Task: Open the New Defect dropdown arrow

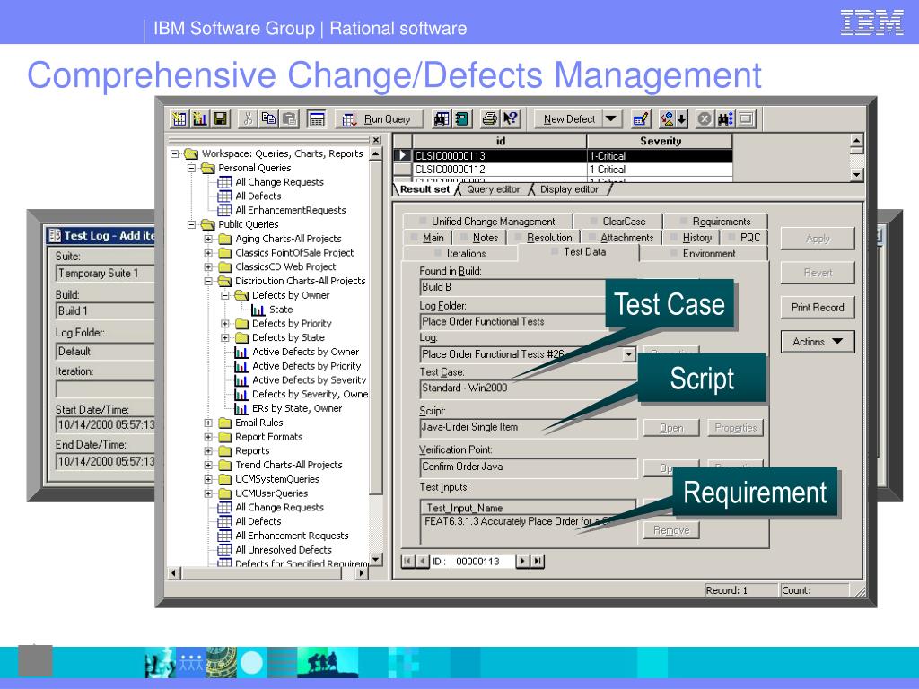Action: click(611, 119)
